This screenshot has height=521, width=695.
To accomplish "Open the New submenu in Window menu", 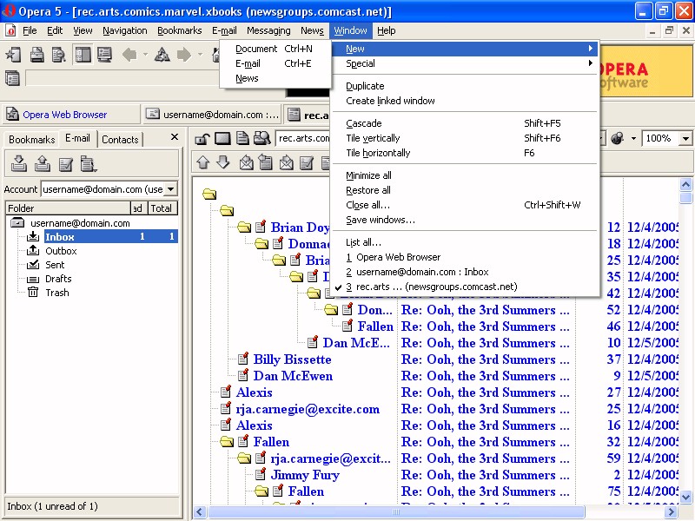I will pyautogui.click(x=465, y=49).
